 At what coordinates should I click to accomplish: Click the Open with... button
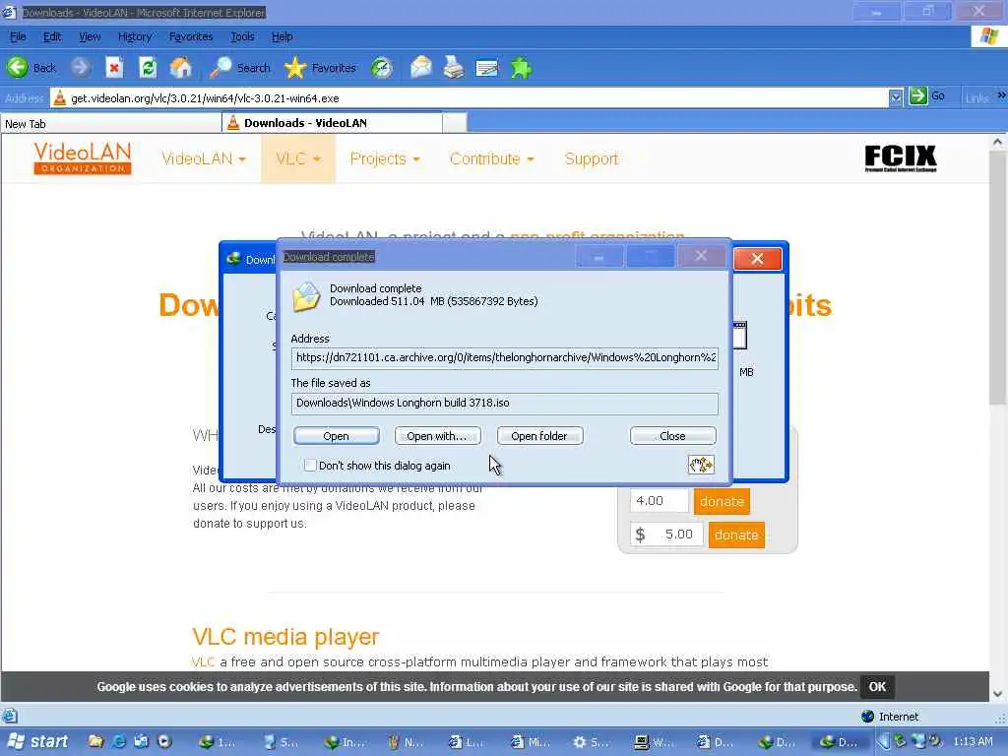[x=437, y=436]
